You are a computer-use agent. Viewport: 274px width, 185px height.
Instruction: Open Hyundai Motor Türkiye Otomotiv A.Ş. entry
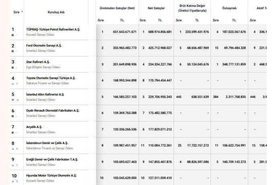51,175
